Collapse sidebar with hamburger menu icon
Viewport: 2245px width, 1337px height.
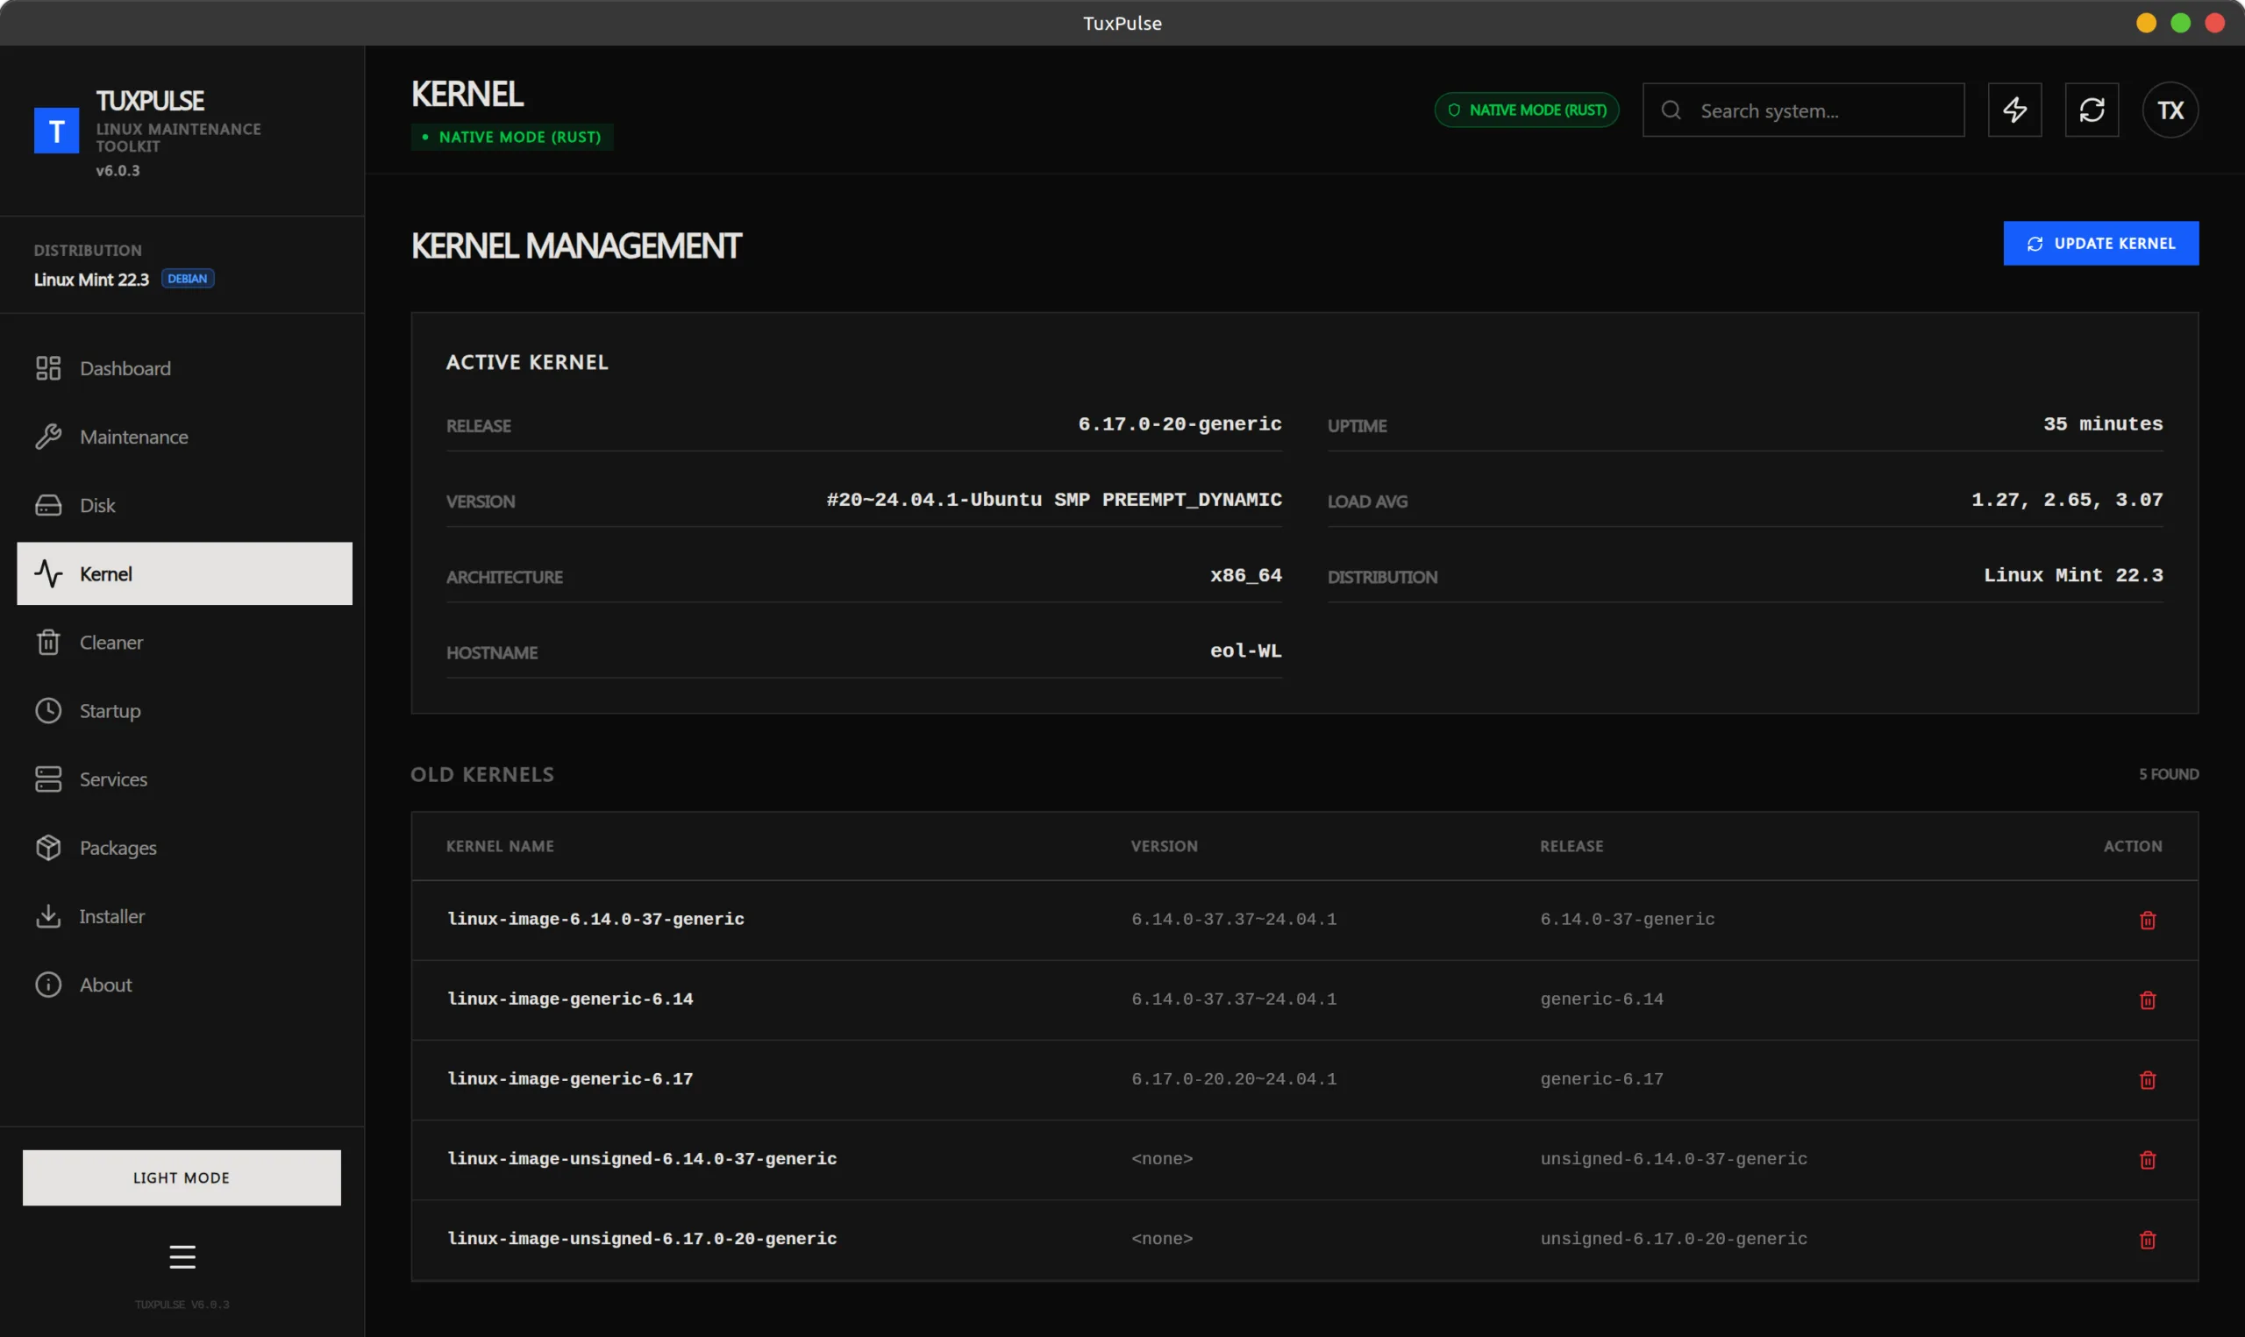(x=182, y=1256)
